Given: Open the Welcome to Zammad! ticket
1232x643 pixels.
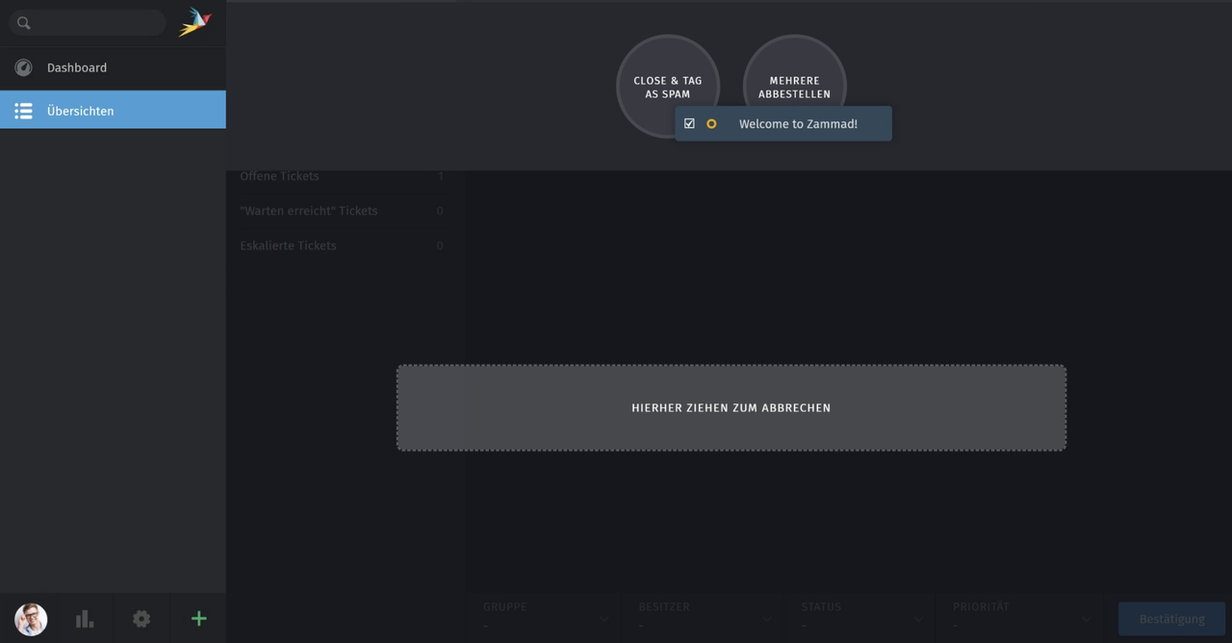Looking at the screenshot, I should [798, 123].
